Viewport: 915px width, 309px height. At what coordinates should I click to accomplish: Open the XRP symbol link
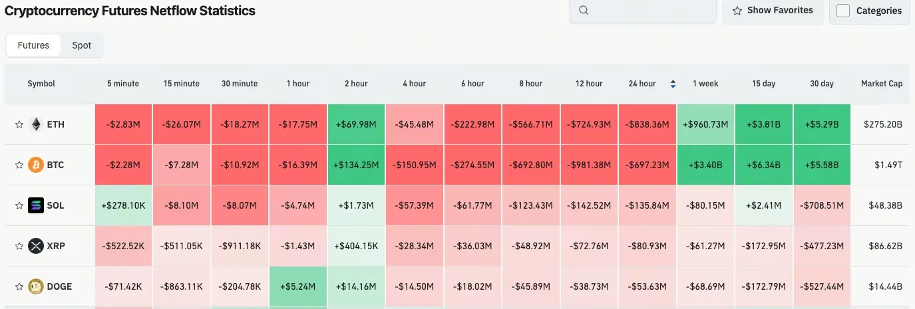[x=55, y=246]
